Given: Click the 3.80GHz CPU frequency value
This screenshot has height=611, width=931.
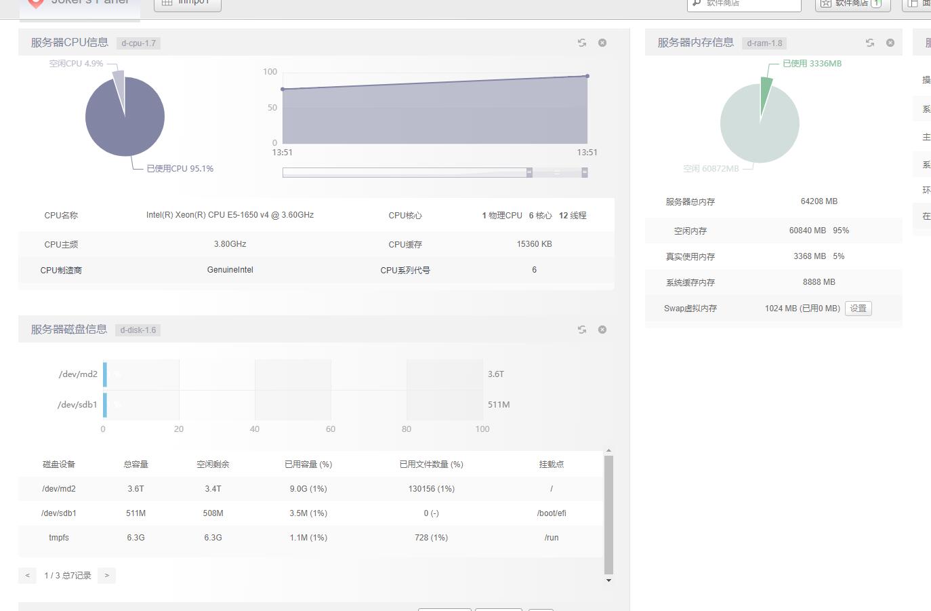Looking at the screenshot, I should (230, 244).
